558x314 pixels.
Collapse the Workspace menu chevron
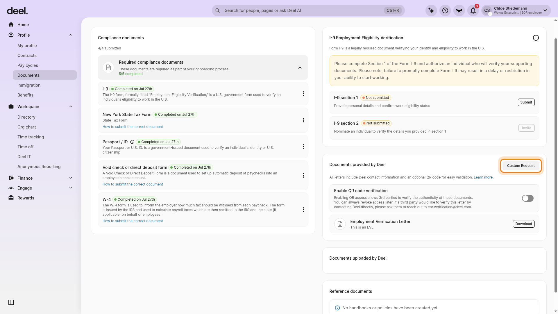pyautogui.click(x=71, y=106)
